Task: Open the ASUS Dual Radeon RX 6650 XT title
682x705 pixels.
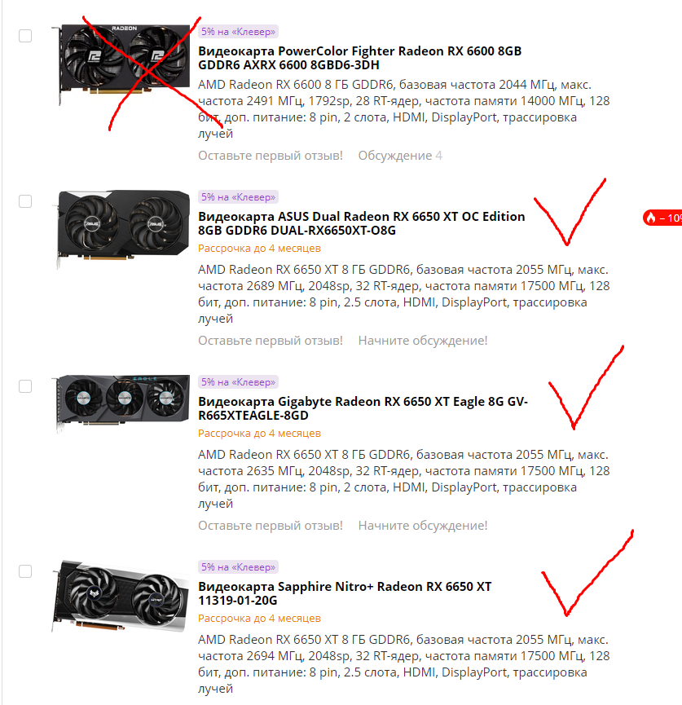Action: [x=362, y=223]
